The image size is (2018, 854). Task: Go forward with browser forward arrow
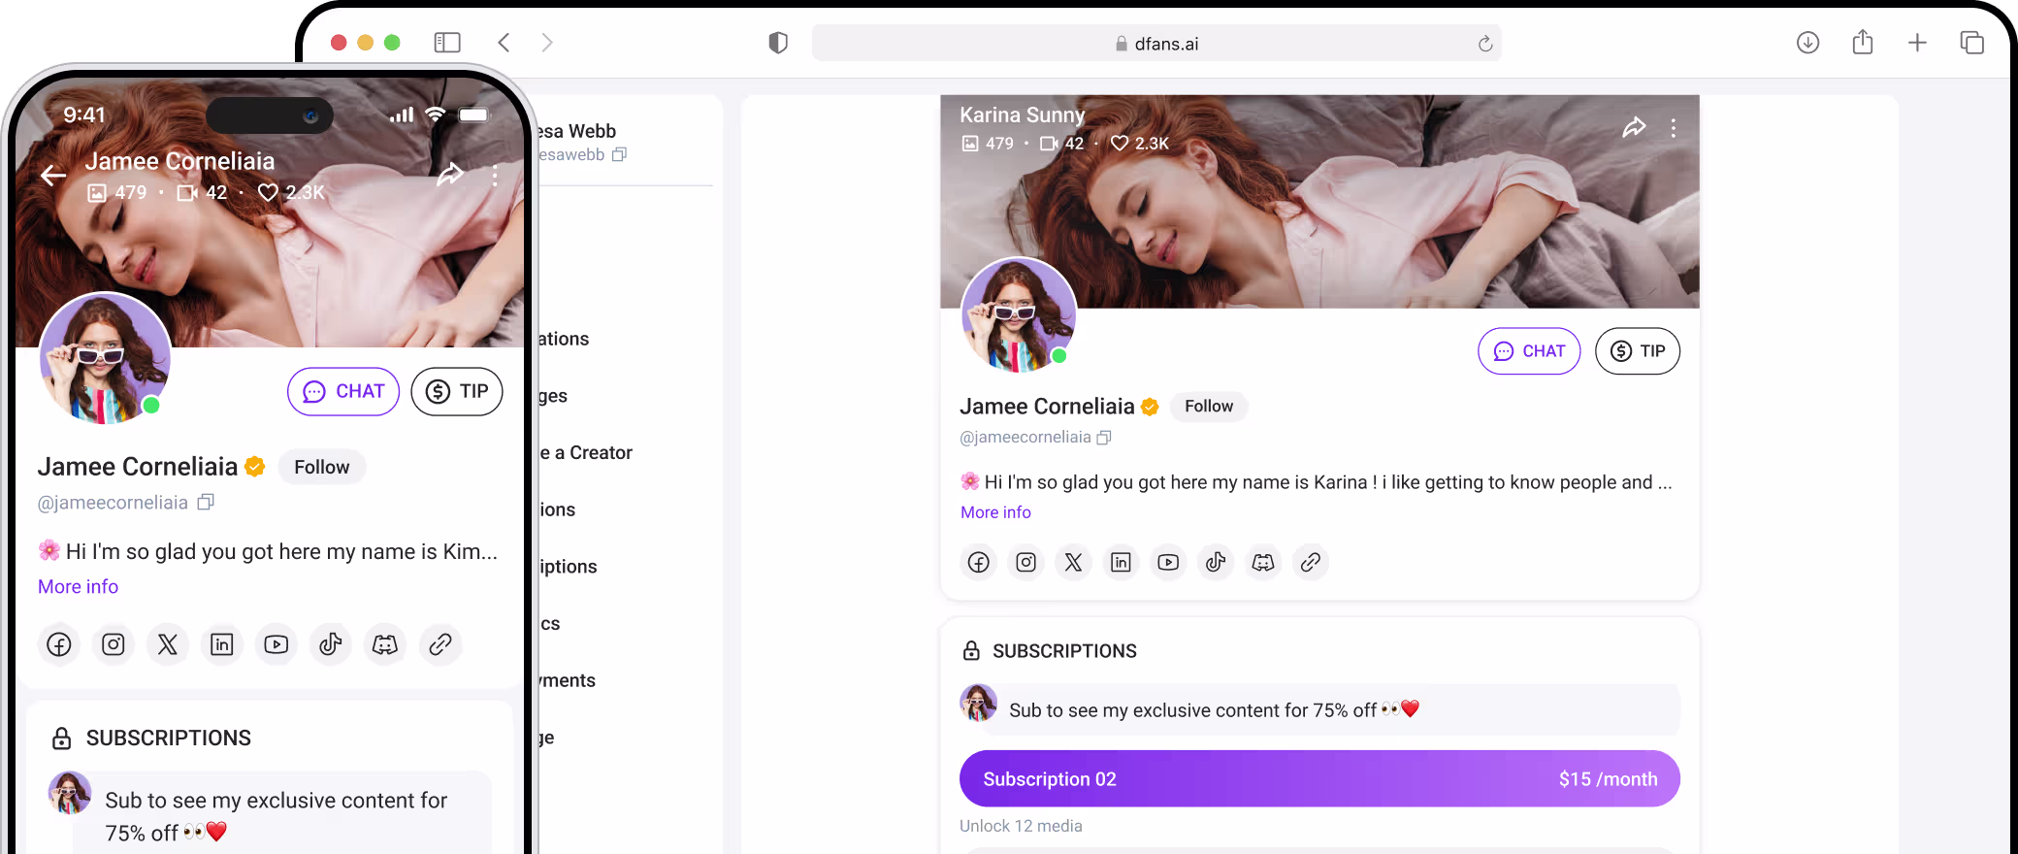coord(547,43)
